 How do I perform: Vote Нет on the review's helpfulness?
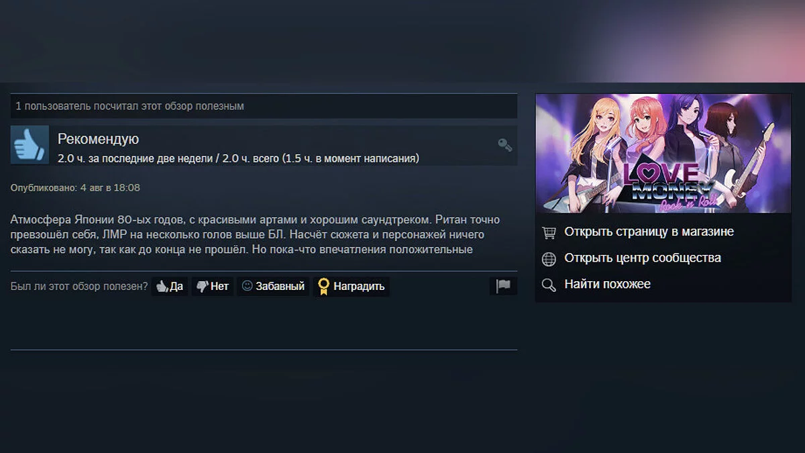[x=213, y=287]
